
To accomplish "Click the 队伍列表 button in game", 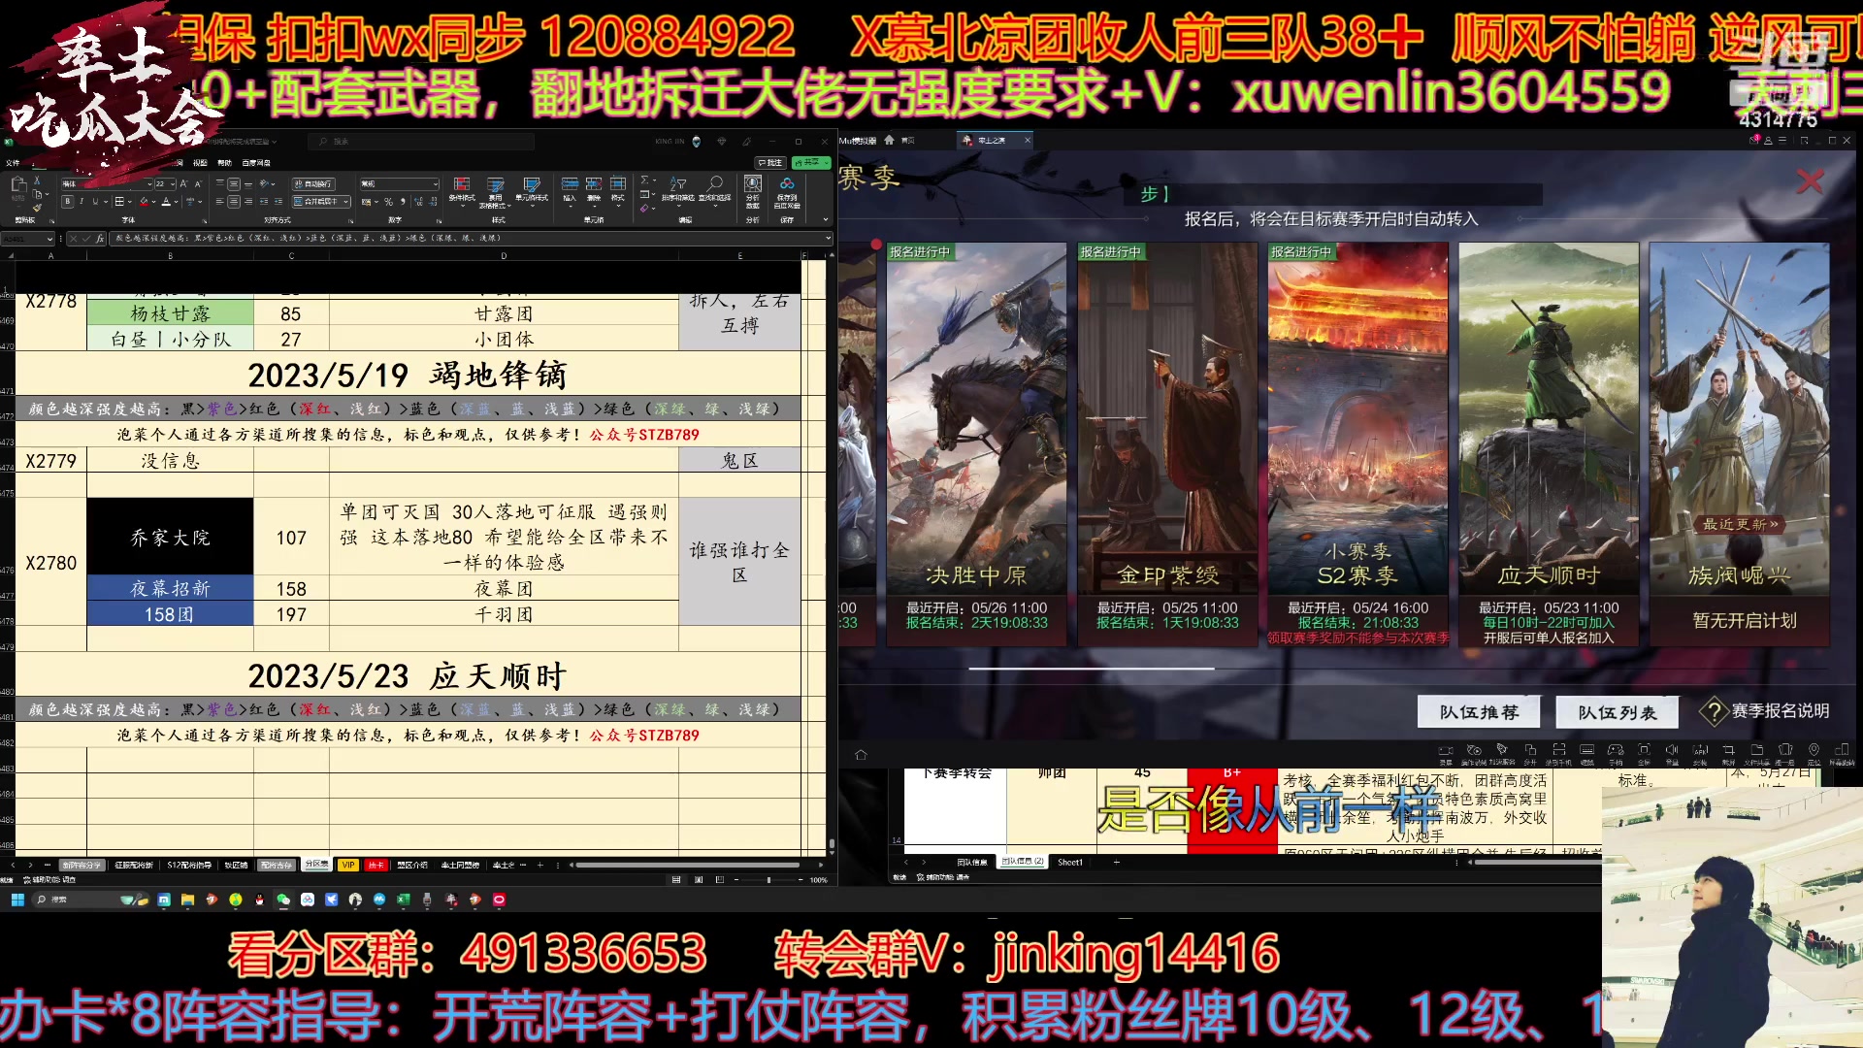I will pyautogui.click(x=1618, y=712).
